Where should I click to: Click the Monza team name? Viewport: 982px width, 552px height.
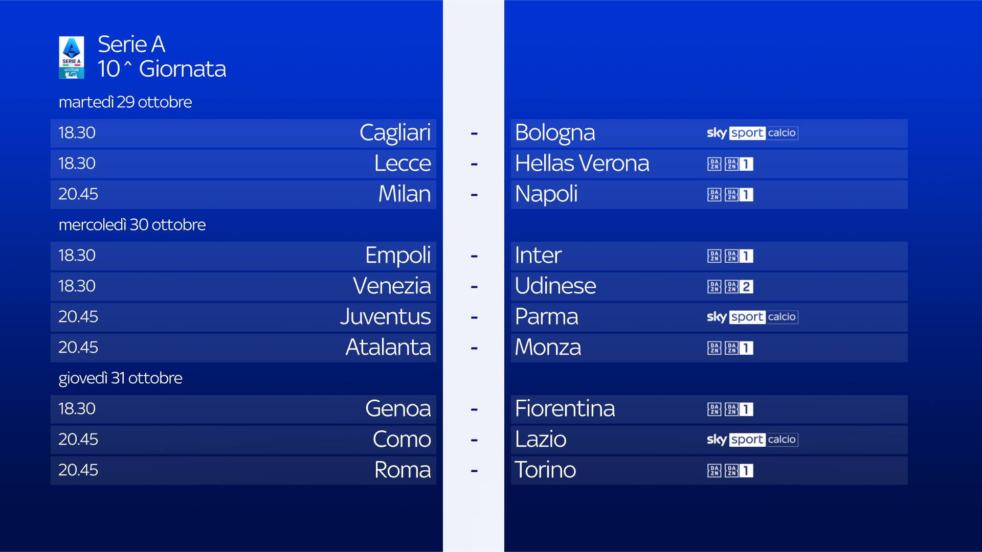548,348
